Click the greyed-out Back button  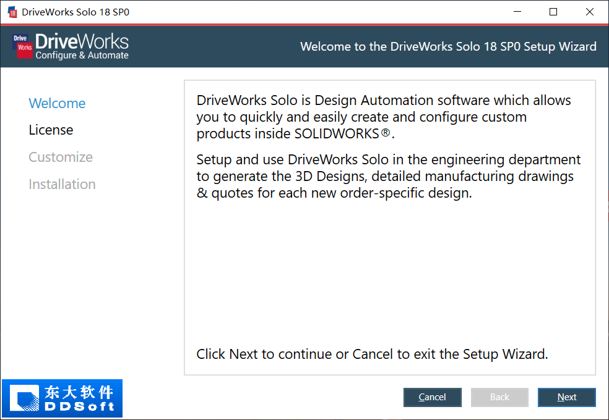499,397
